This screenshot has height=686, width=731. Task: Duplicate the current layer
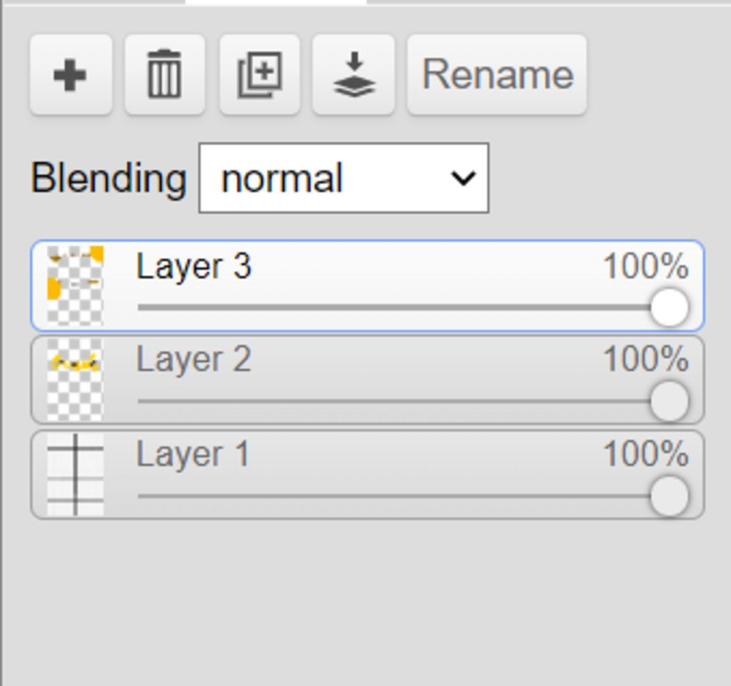[260, 74]
